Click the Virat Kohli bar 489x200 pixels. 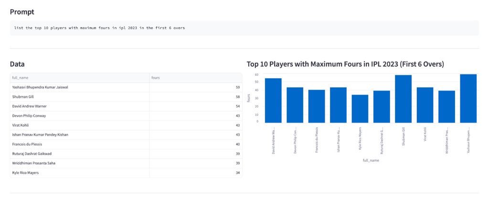[x=425, y=105]
